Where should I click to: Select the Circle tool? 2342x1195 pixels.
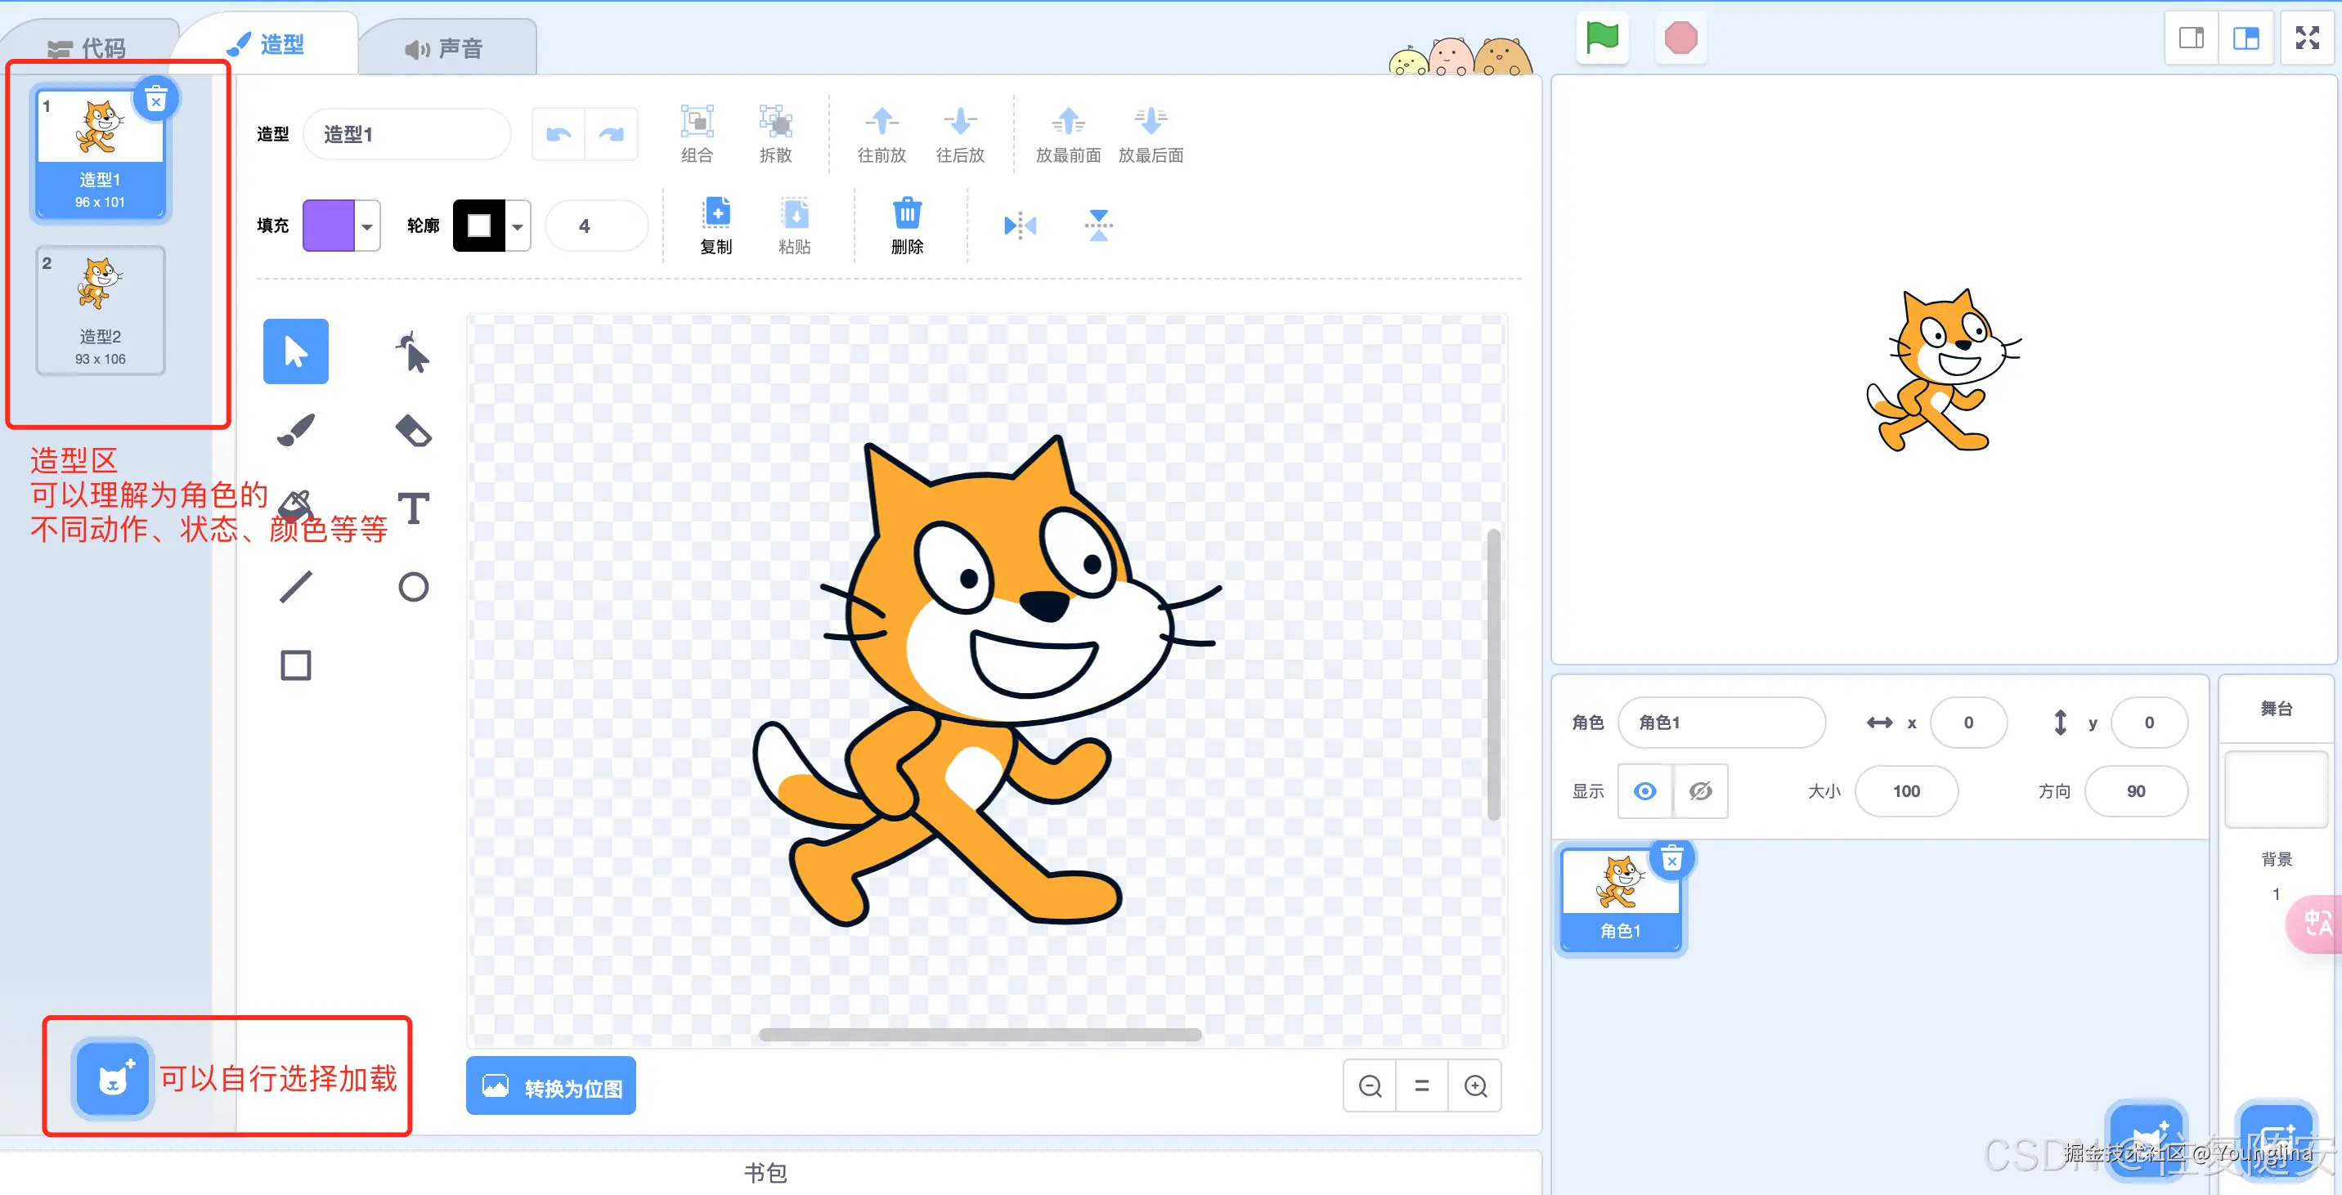click(x=414, y=587)
